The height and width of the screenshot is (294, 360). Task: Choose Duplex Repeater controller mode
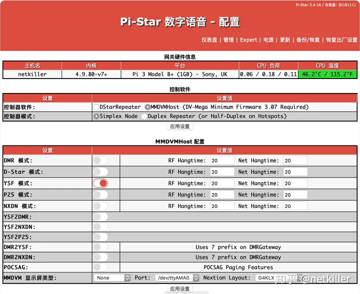(144, 116)
